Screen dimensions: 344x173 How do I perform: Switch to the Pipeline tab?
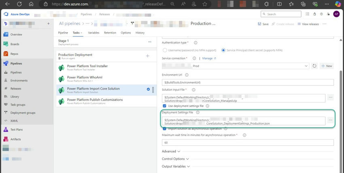click(63, 33)
